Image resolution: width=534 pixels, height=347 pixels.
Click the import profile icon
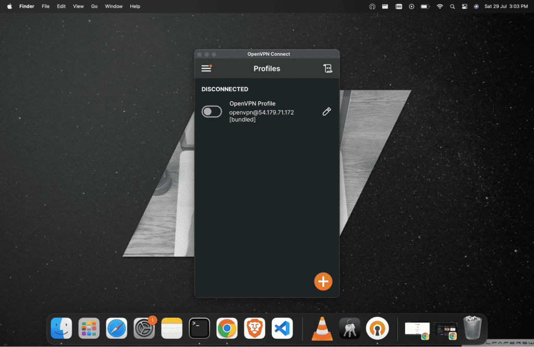(x=327, y=68)
